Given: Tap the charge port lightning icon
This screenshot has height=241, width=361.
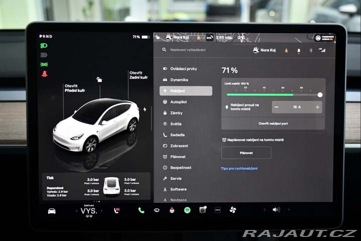Looking at the screenshot, I should pos(145,109).
